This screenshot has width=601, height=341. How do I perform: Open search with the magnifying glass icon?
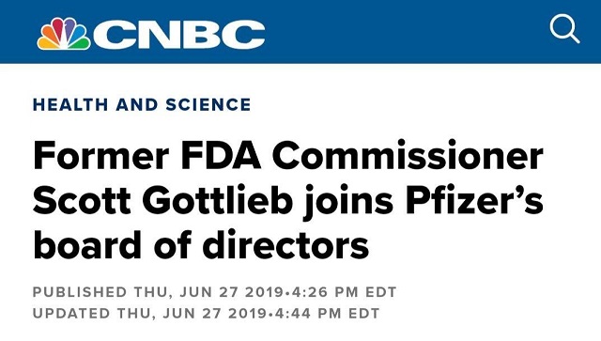click(x=564, y=28)
